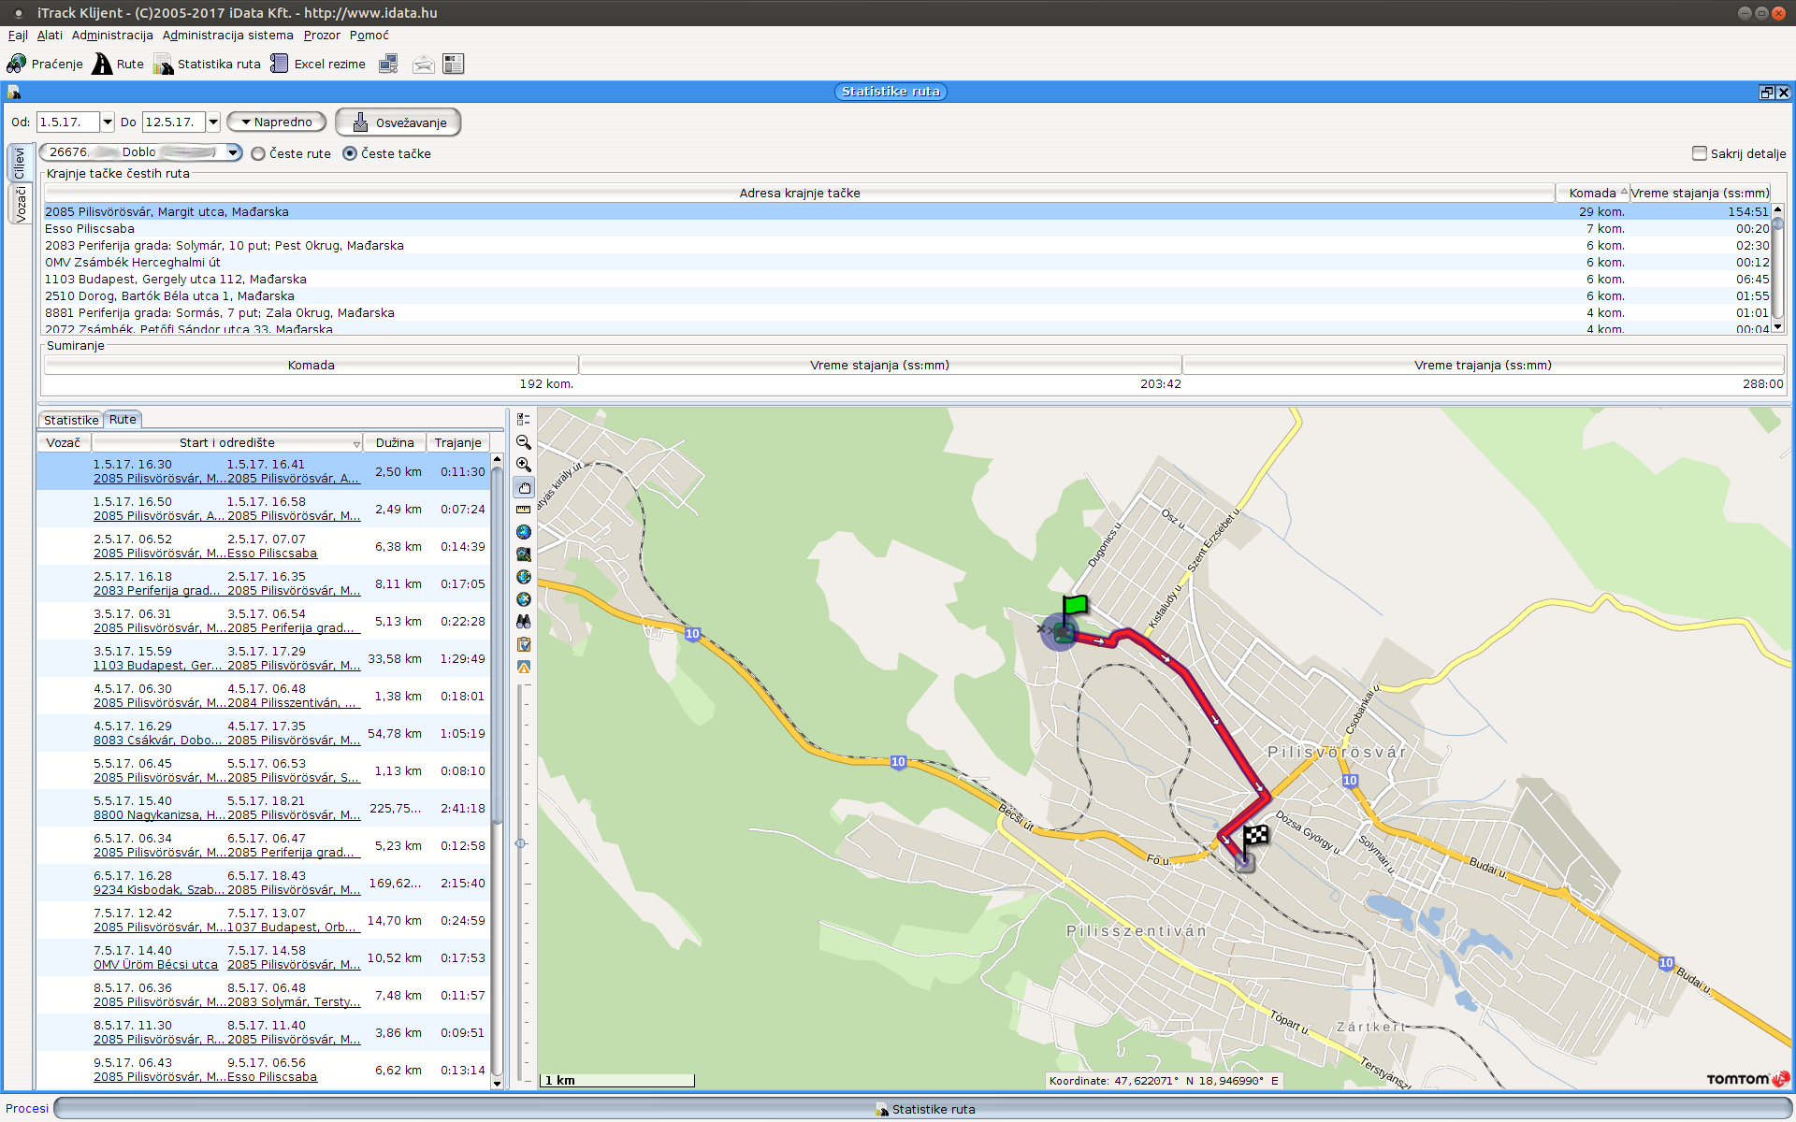Click the Osvežavanje refresh button

(x=398, y=122)
